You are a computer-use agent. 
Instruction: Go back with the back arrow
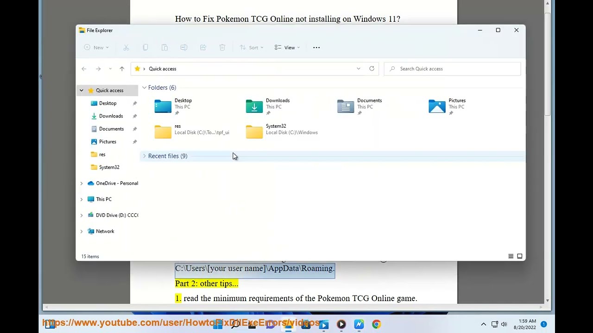point(84,69)
